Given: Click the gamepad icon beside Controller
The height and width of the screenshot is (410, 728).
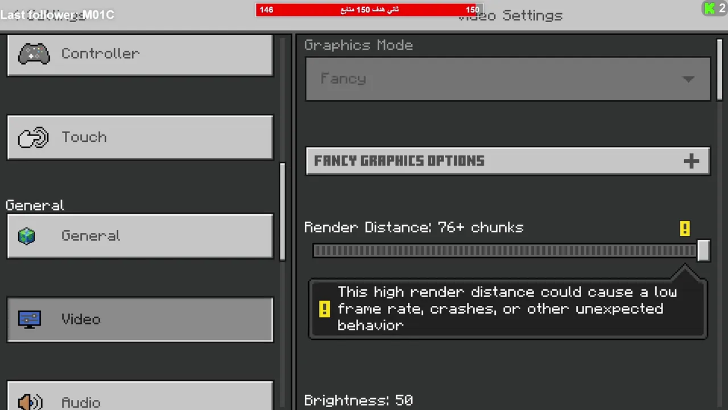Looking at the screenshot, I should pyautogui.click(x=34, y=54).
